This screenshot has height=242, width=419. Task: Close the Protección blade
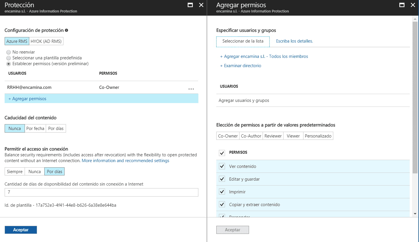click(201, 5)
